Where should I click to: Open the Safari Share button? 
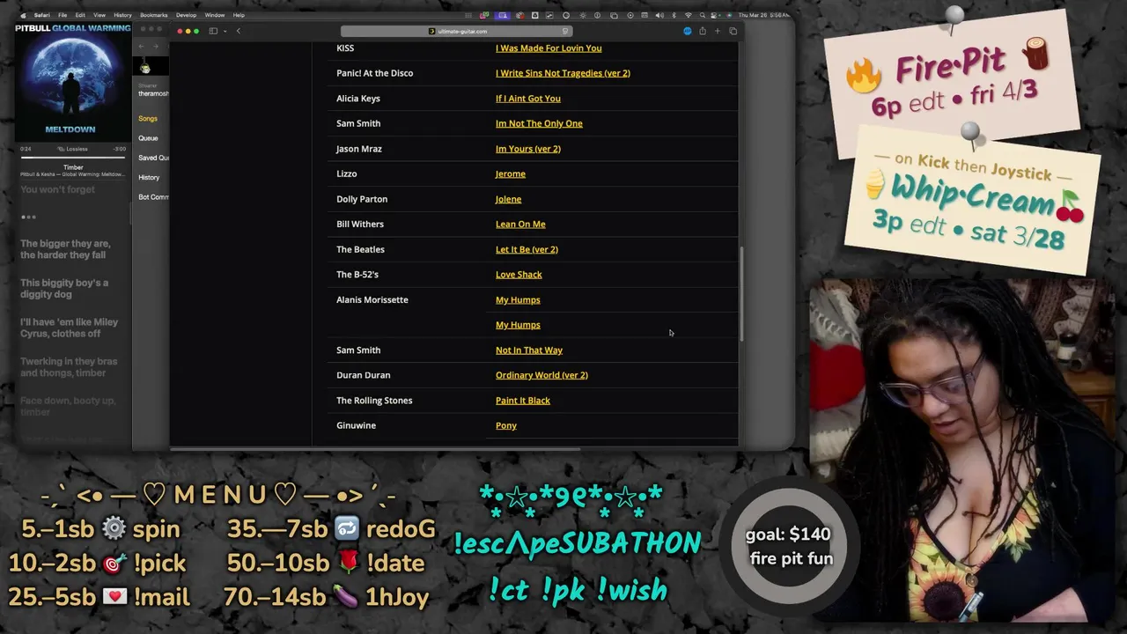pos(702,31)
